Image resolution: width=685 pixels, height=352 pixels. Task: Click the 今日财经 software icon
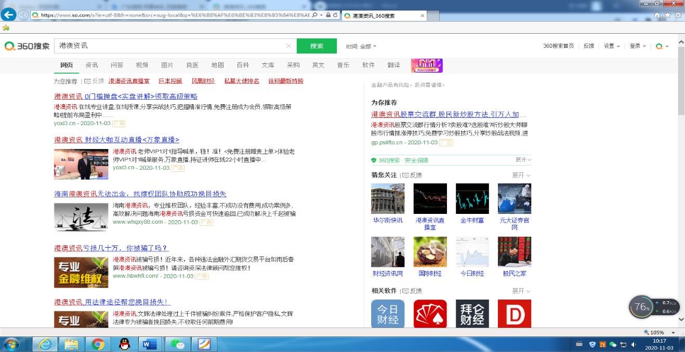388,314
